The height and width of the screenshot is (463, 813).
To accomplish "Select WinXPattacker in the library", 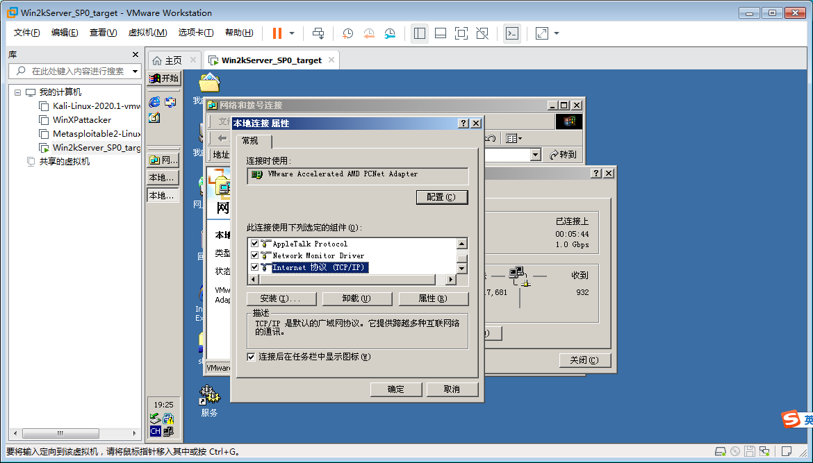I will 81,119.
